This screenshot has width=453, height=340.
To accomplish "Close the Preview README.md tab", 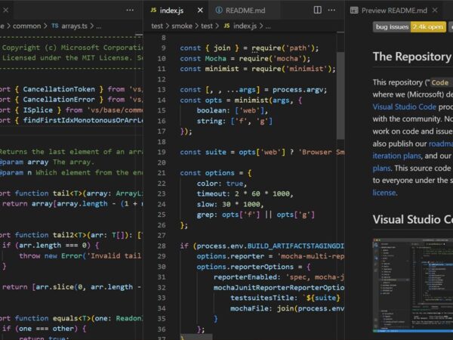I will (x=435, y=11).
